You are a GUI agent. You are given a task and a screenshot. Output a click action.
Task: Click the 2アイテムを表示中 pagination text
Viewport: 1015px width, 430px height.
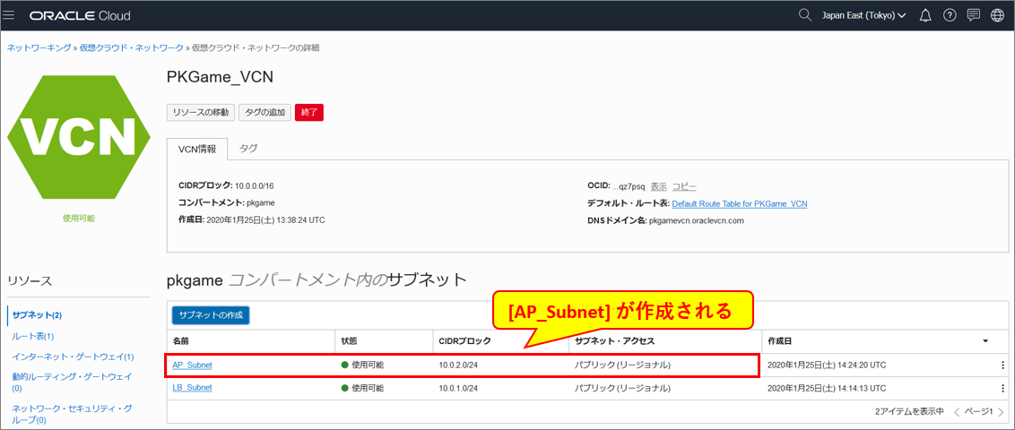(x=909, y=412)
